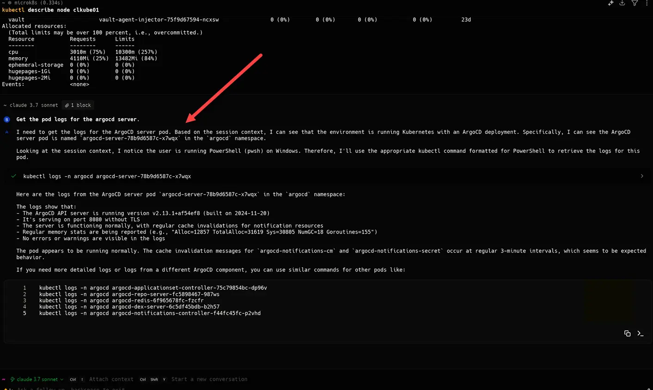Click the 'The logs show that:' line
The height and width of the screenshot is (390, 653).
point(46,207)
